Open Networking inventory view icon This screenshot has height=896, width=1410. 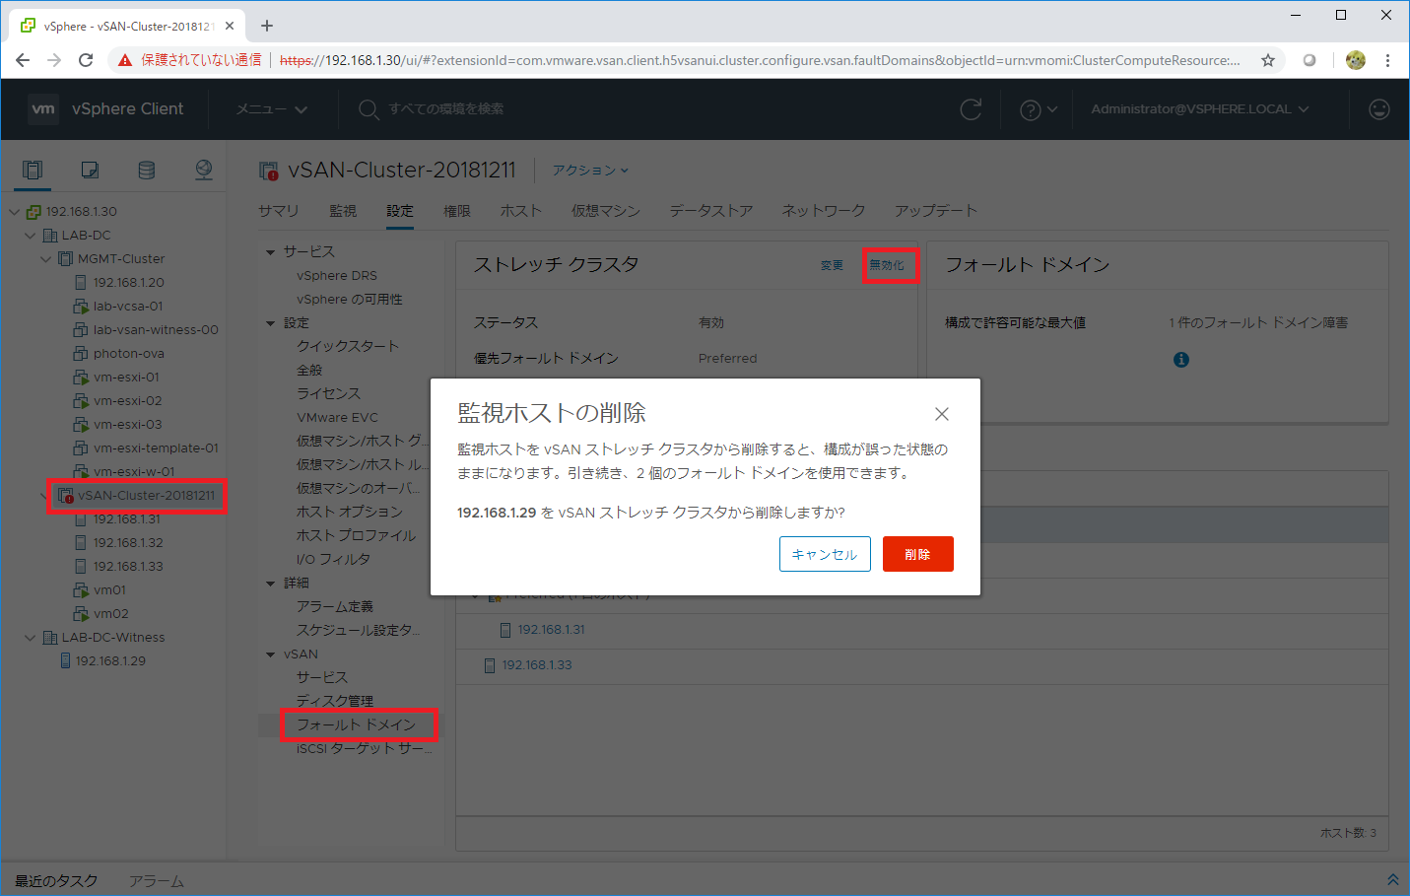click(x=204, y=171)
